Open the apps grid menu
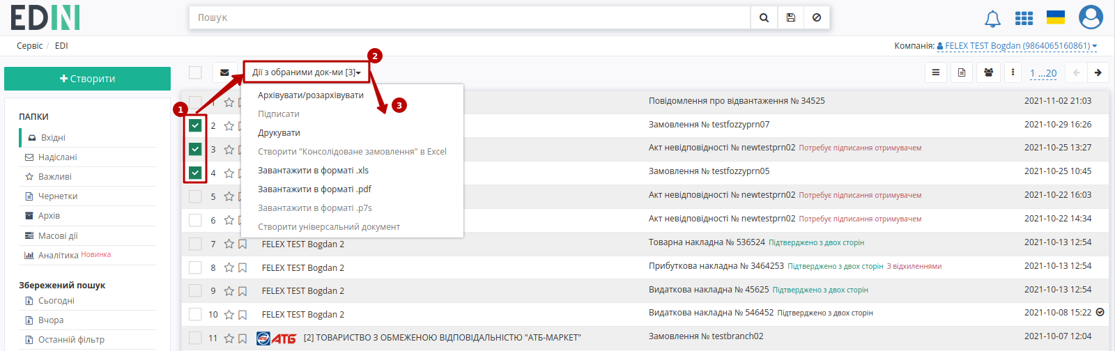Screen dimensions: 1115x351 click(1024, 18)
